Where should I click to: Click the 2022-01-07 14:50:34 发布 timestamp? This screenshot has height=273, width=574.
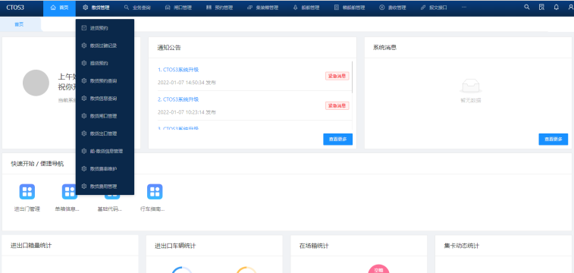tap(187, 83)
